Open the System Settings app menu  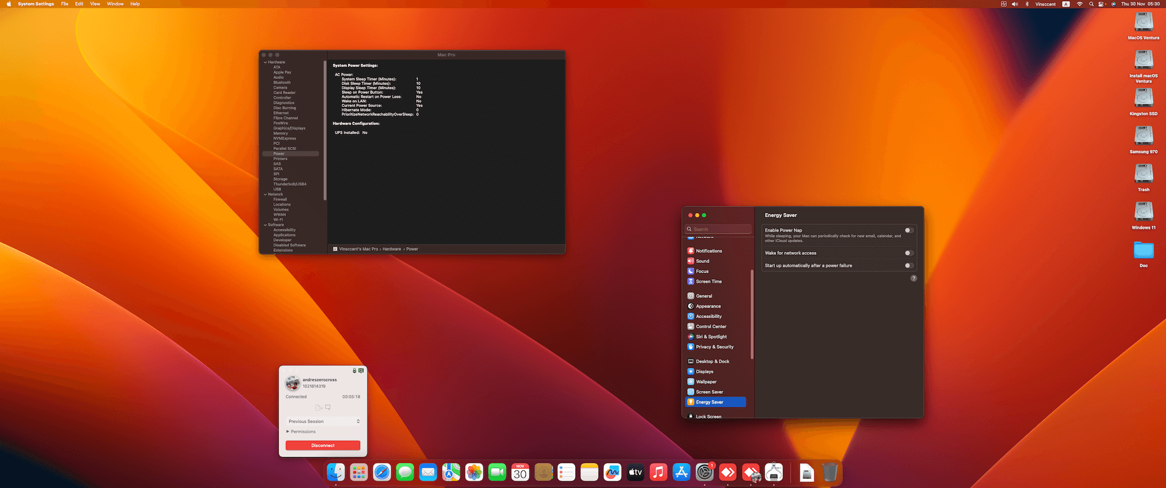pyautogui.click(x=36, y=4)
